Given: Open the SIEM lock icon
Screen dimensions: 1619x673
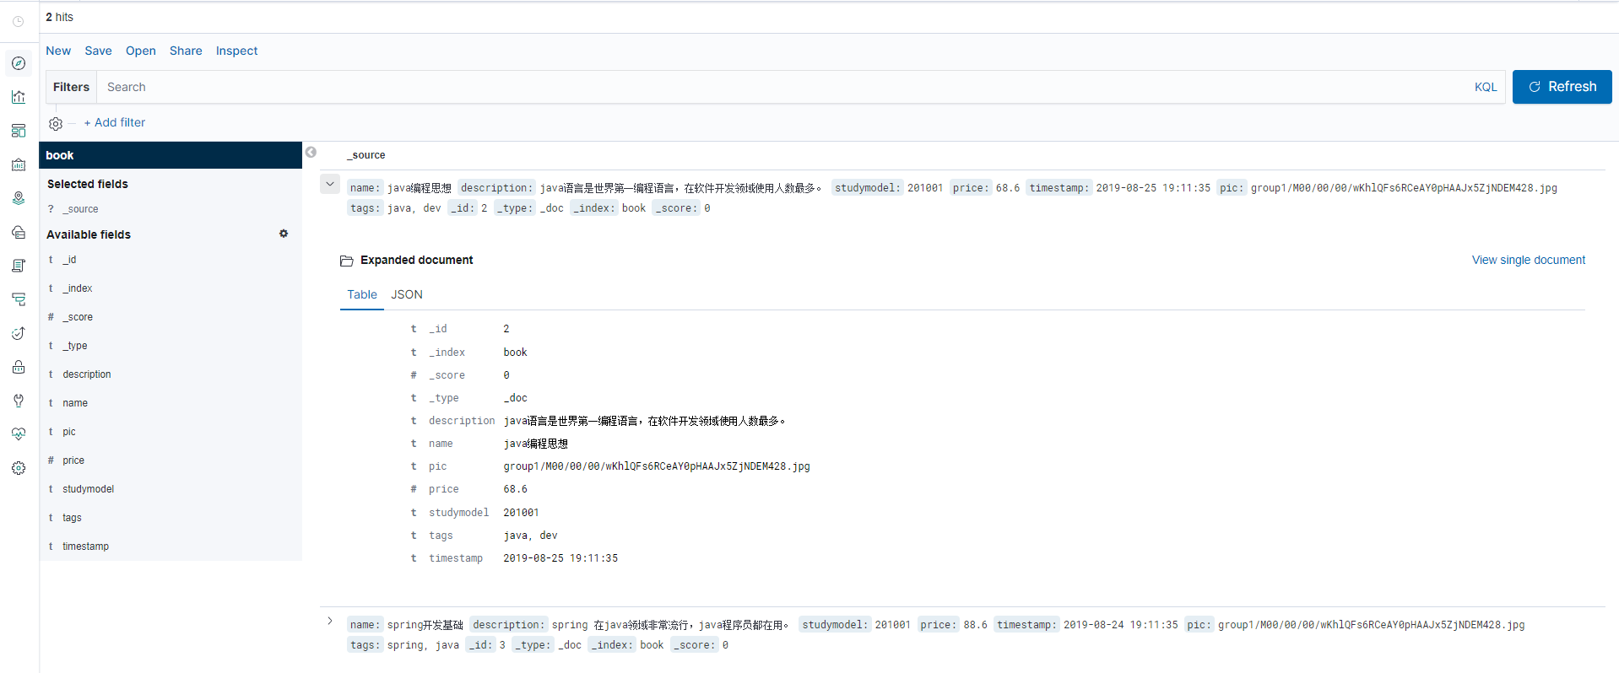Looking at the screenshot, I should 19,367.
